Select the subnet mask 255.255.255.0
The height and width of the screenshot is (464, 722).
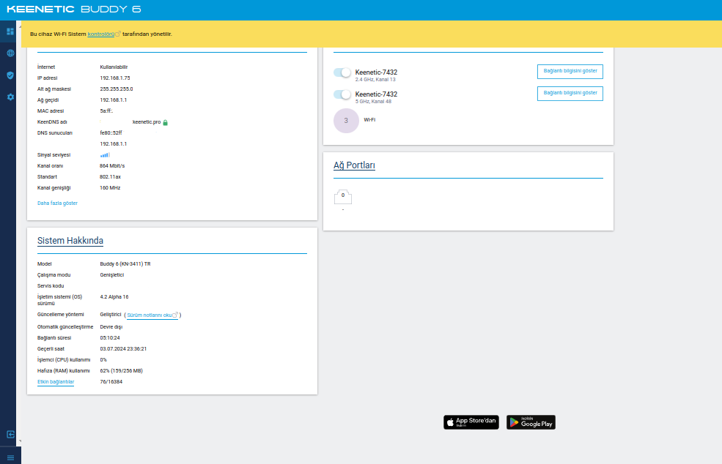tap(117, 89)
